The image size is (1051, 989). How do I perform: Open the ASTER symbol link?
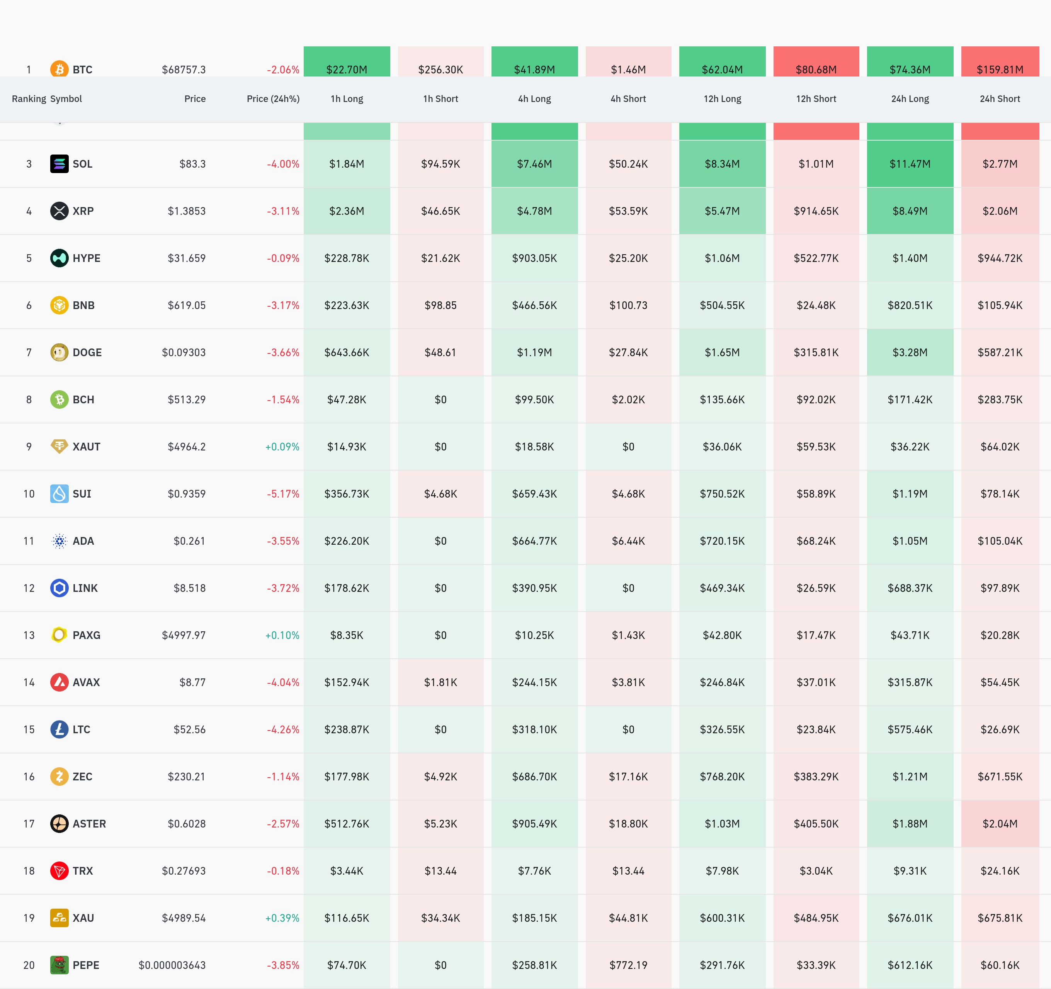coord(89,824)
